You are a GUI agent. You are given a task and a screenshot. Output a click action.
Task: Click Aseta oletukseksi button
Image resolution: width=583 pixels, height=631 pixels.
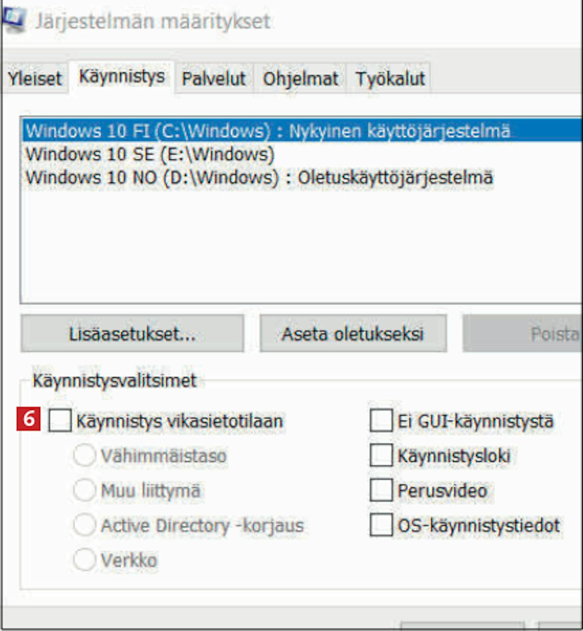click(x=353, y=334)
